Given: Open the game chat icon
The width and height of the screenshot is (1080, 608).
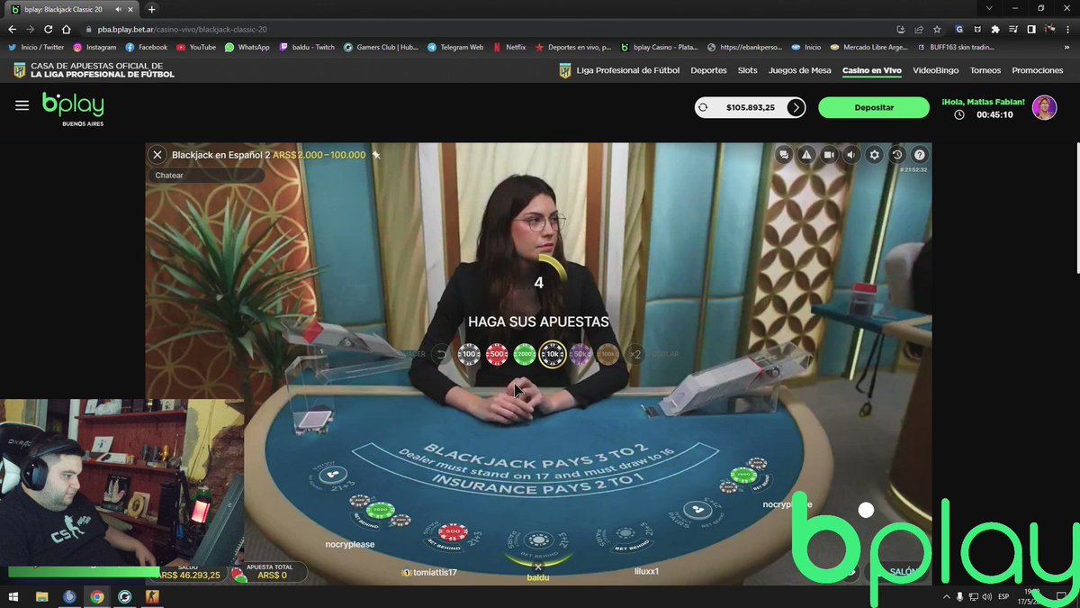Looking at the screenshot, I should coord(785,155).
